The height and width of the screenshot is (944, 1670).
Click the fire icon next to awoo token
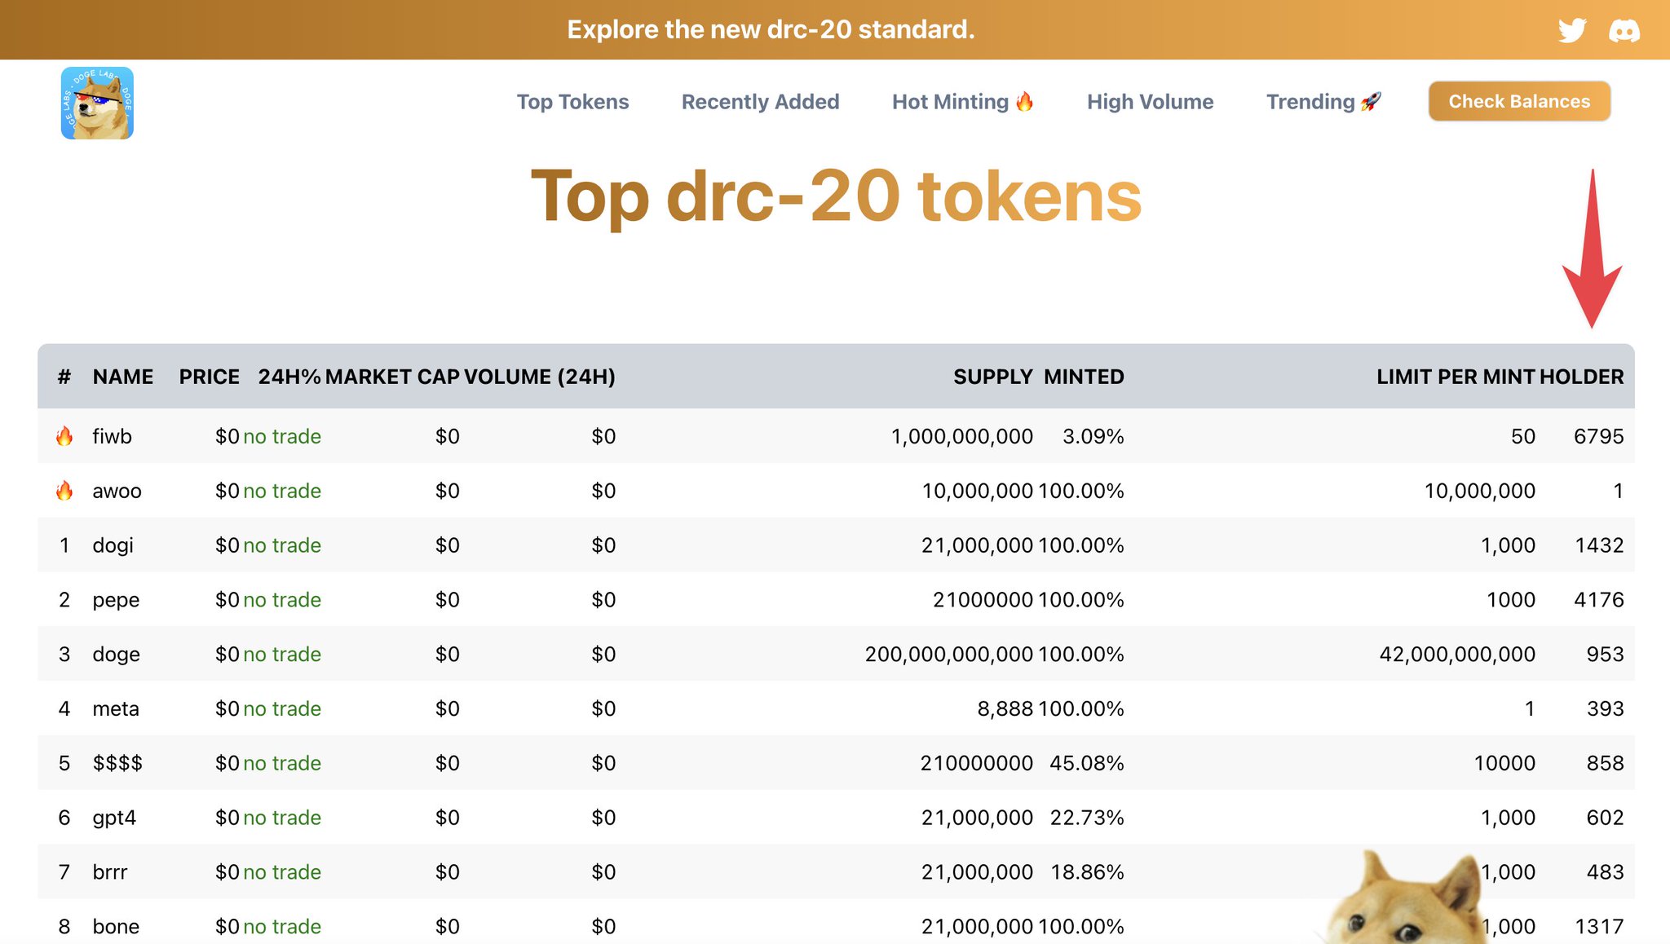(64, 491)
